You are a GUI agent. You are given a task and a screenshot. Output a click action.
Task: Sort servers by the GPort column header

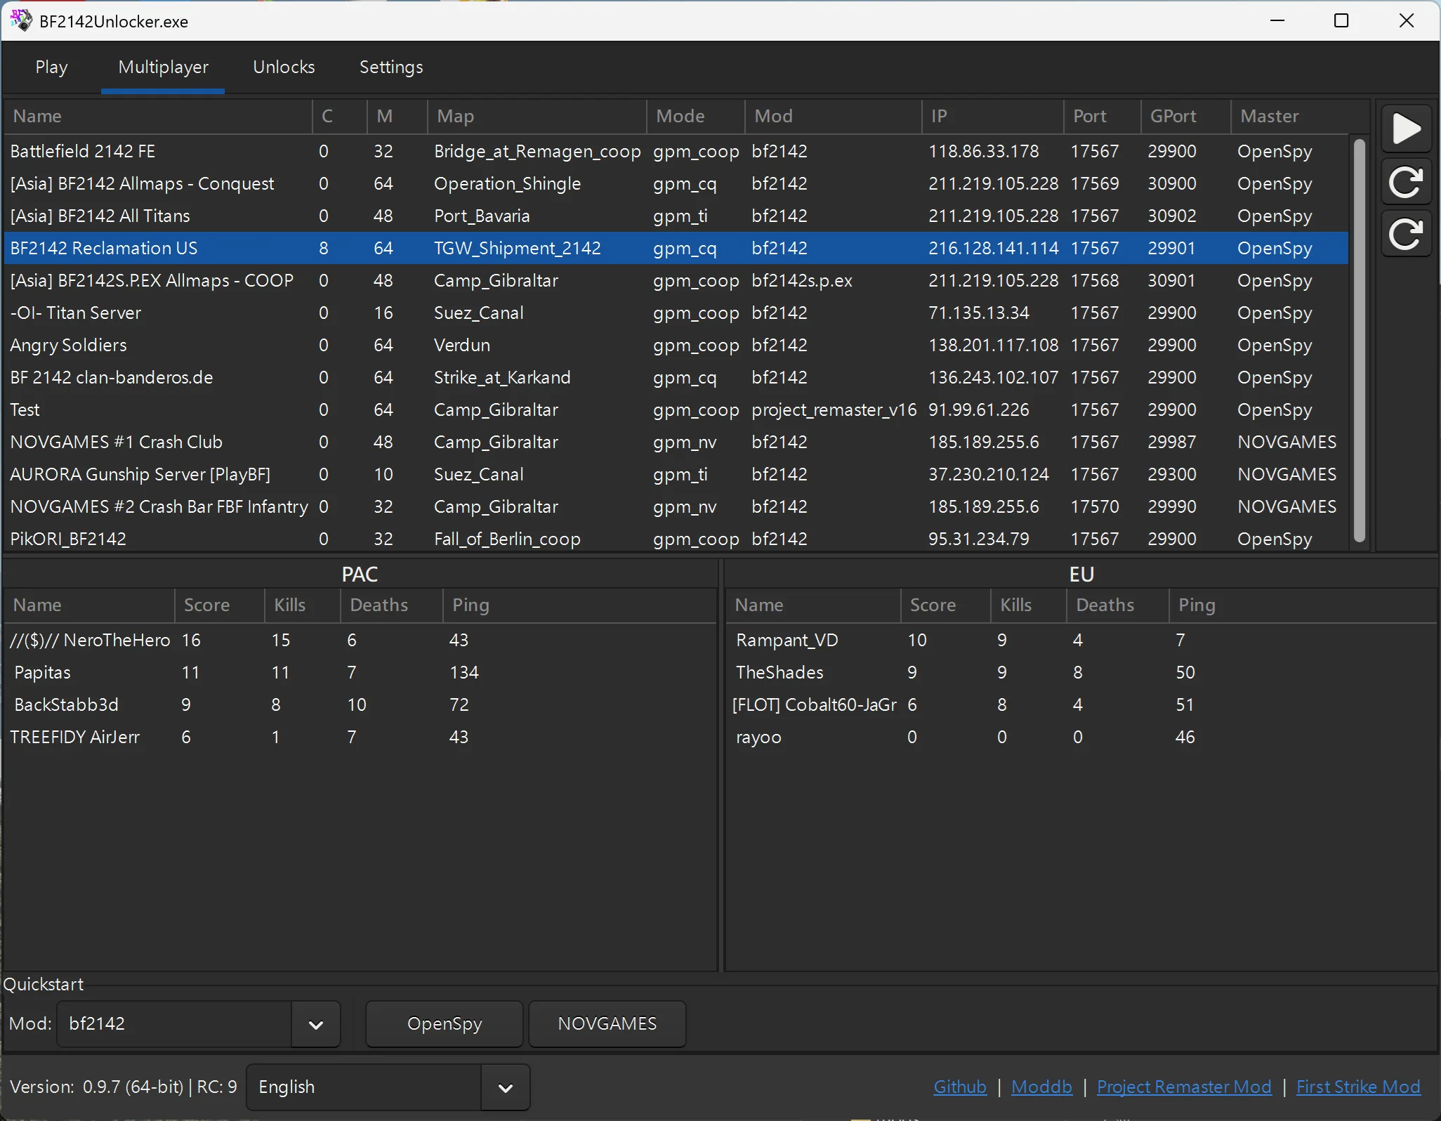click(x=1186, y=117)
